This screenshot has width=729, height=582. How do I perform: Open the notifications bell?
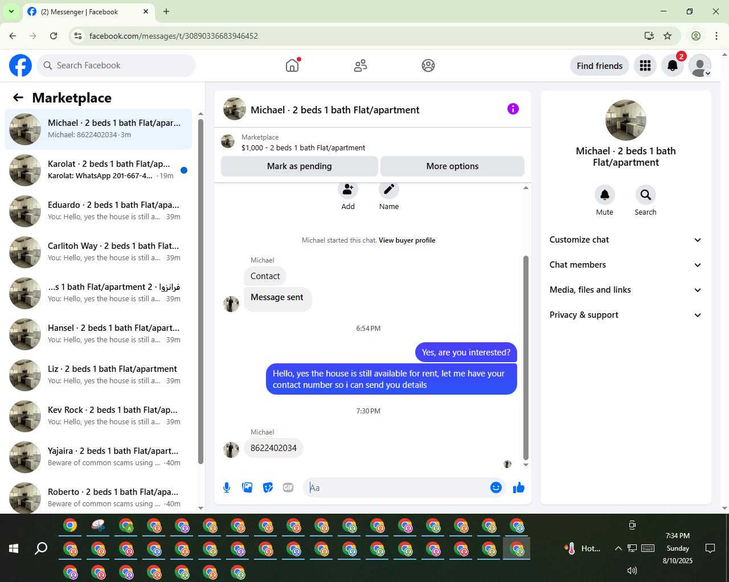673,65
